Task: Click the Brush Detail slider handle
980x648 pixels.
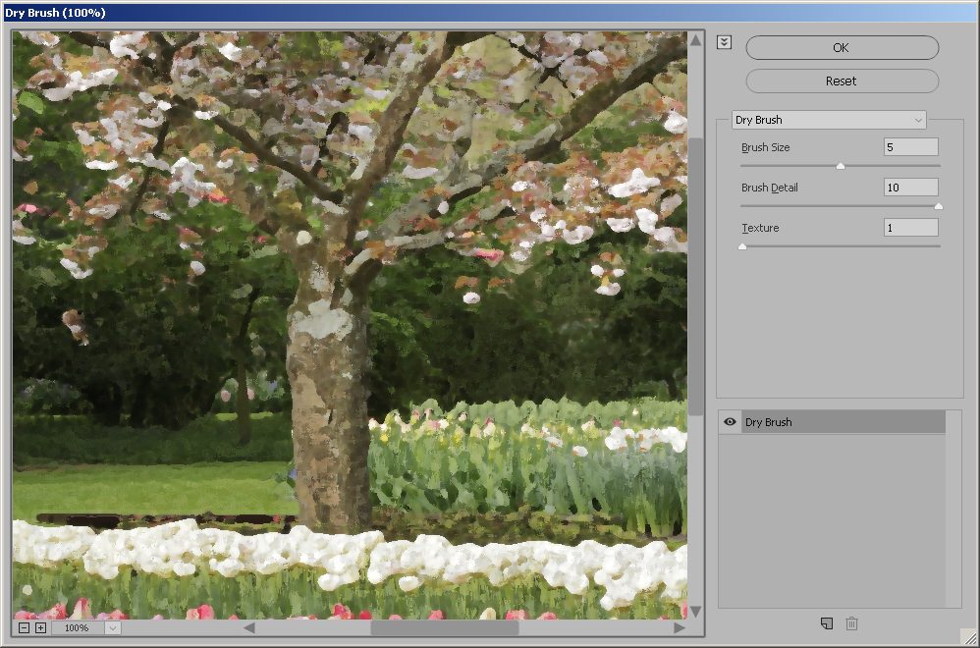Action: (x=938, y=206)
